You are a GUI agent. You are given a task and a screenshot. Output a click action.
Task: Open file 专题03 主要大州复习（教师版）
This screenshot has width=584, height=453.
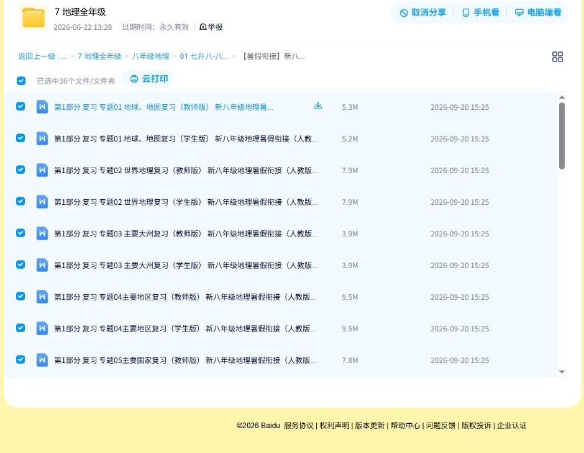(186, 233)
